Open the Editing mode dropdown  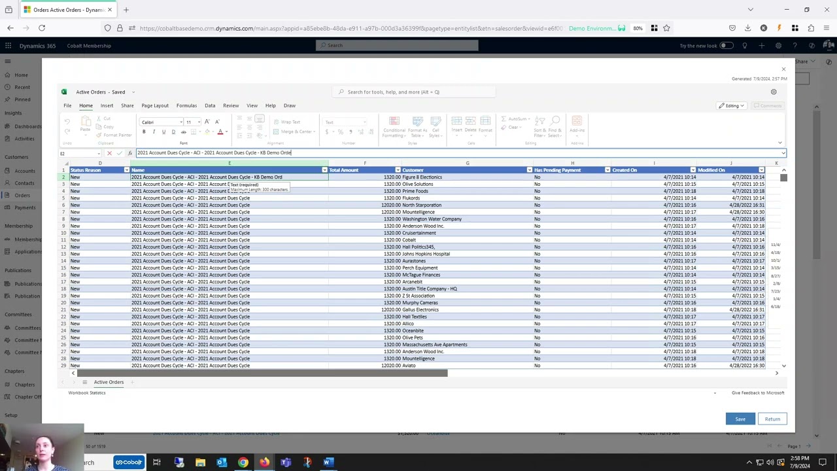(732, 106)
